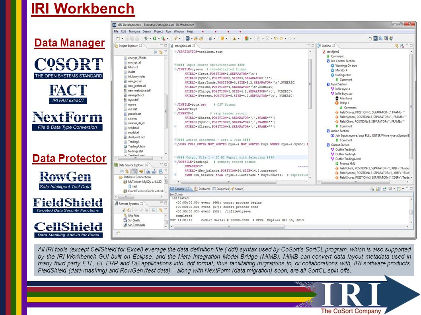Viewport: 421px width, 315px height.
Task: Select Ssh Terminals in Remote Systems
Action: (x=134, y=225)
